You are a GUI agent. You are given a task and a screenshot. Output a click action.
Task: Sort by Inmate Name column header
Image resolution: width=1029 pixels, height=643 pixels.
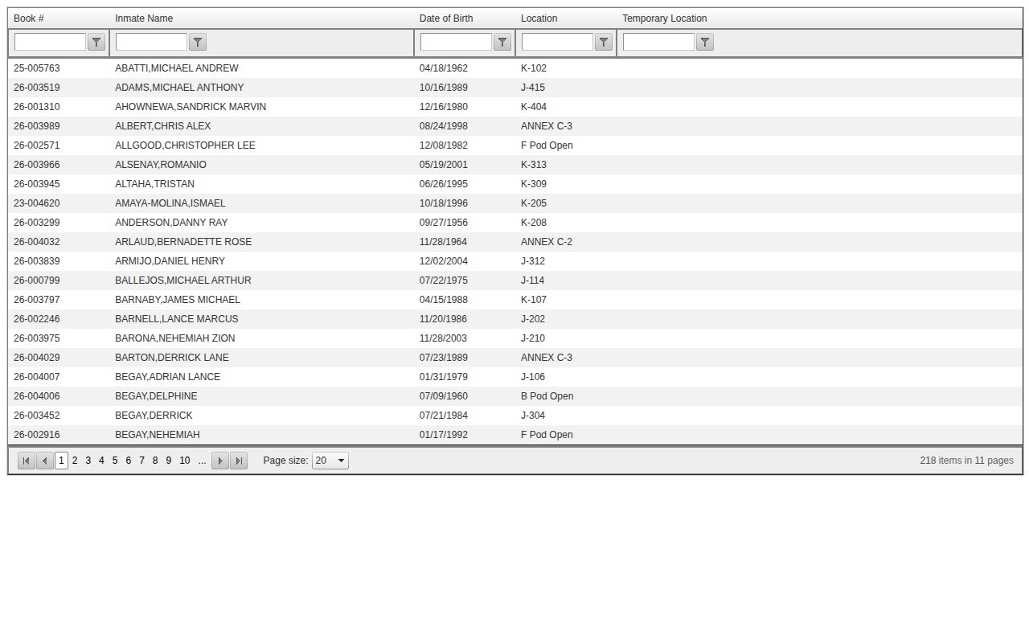pos(144,18)
